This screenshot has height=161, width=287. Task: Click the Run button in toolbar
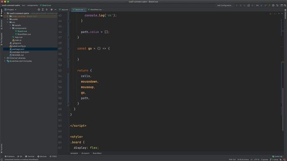coord(237,5)
